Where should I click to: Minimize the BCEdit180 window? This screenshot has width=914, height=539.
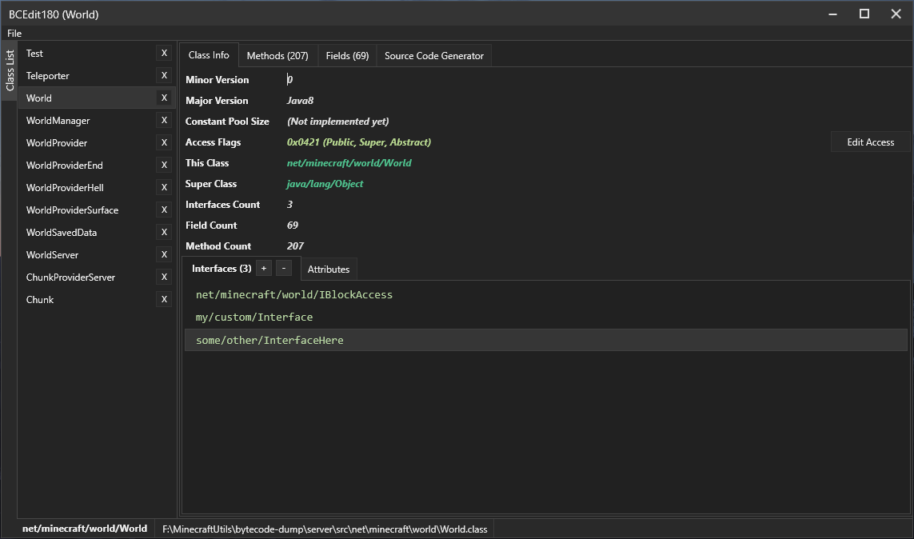click(833, 14)
